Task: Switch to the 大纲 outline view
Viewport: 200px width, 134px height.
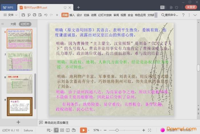Action: (13, 24)
